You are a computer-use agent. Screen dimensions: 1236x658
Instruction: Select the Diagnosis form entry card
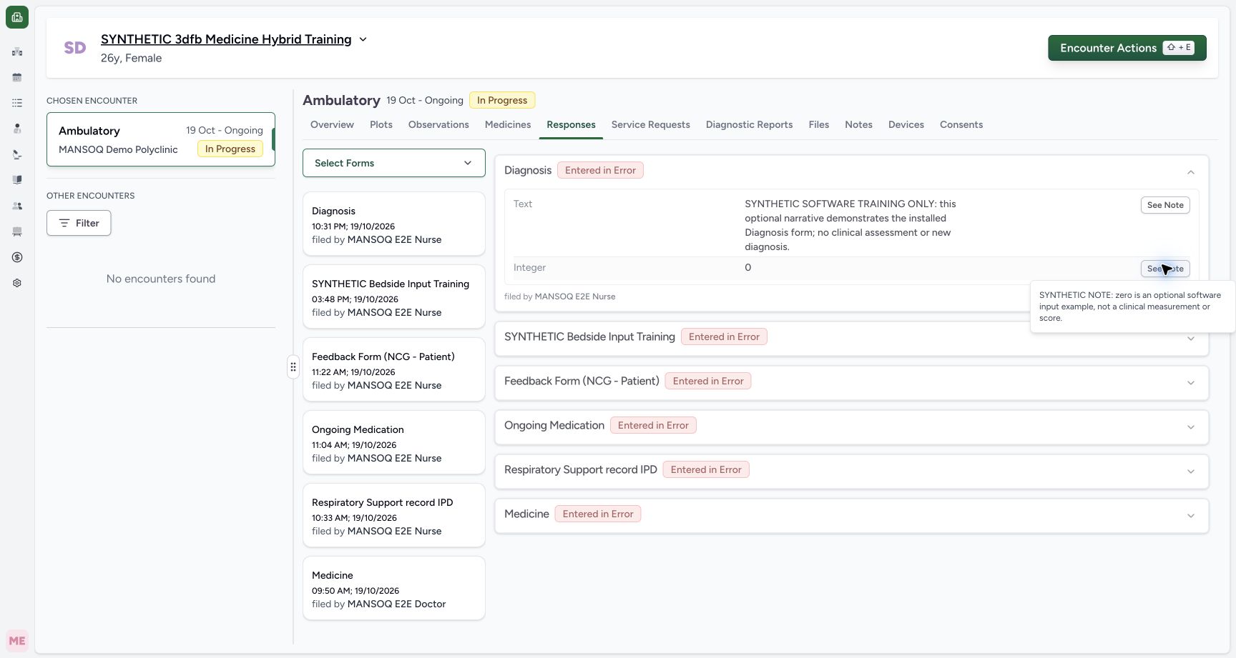[394, 224]
